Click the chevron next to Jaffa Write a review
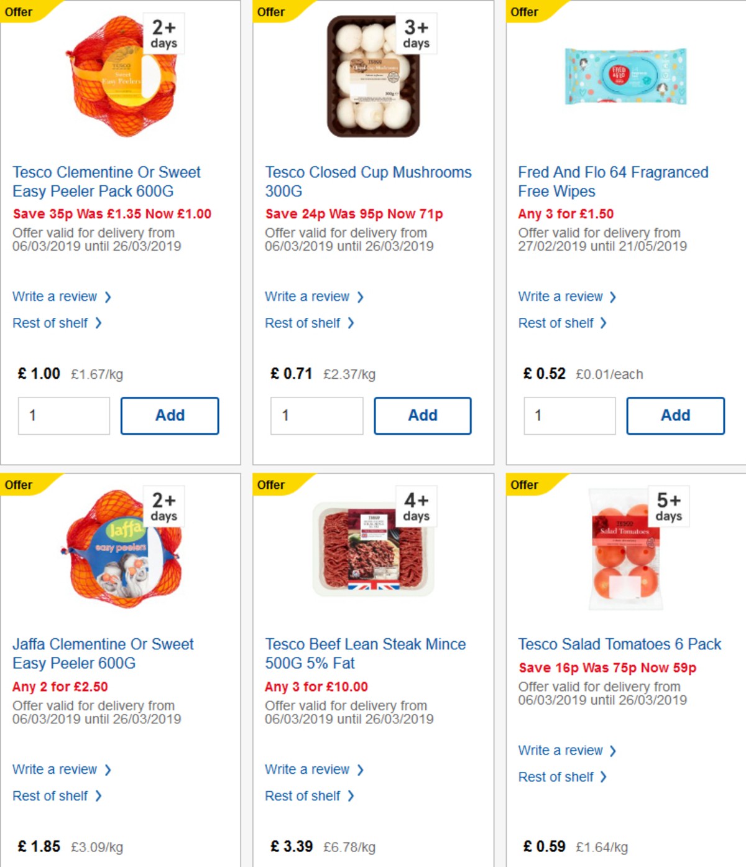This screenshot has width=746, height=867. tap(108, 769)
